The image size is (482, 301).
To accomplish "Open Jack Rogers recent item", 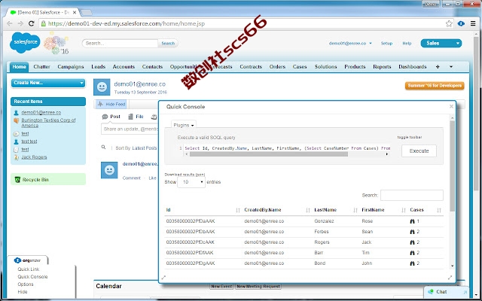I will tap(34, 157).
